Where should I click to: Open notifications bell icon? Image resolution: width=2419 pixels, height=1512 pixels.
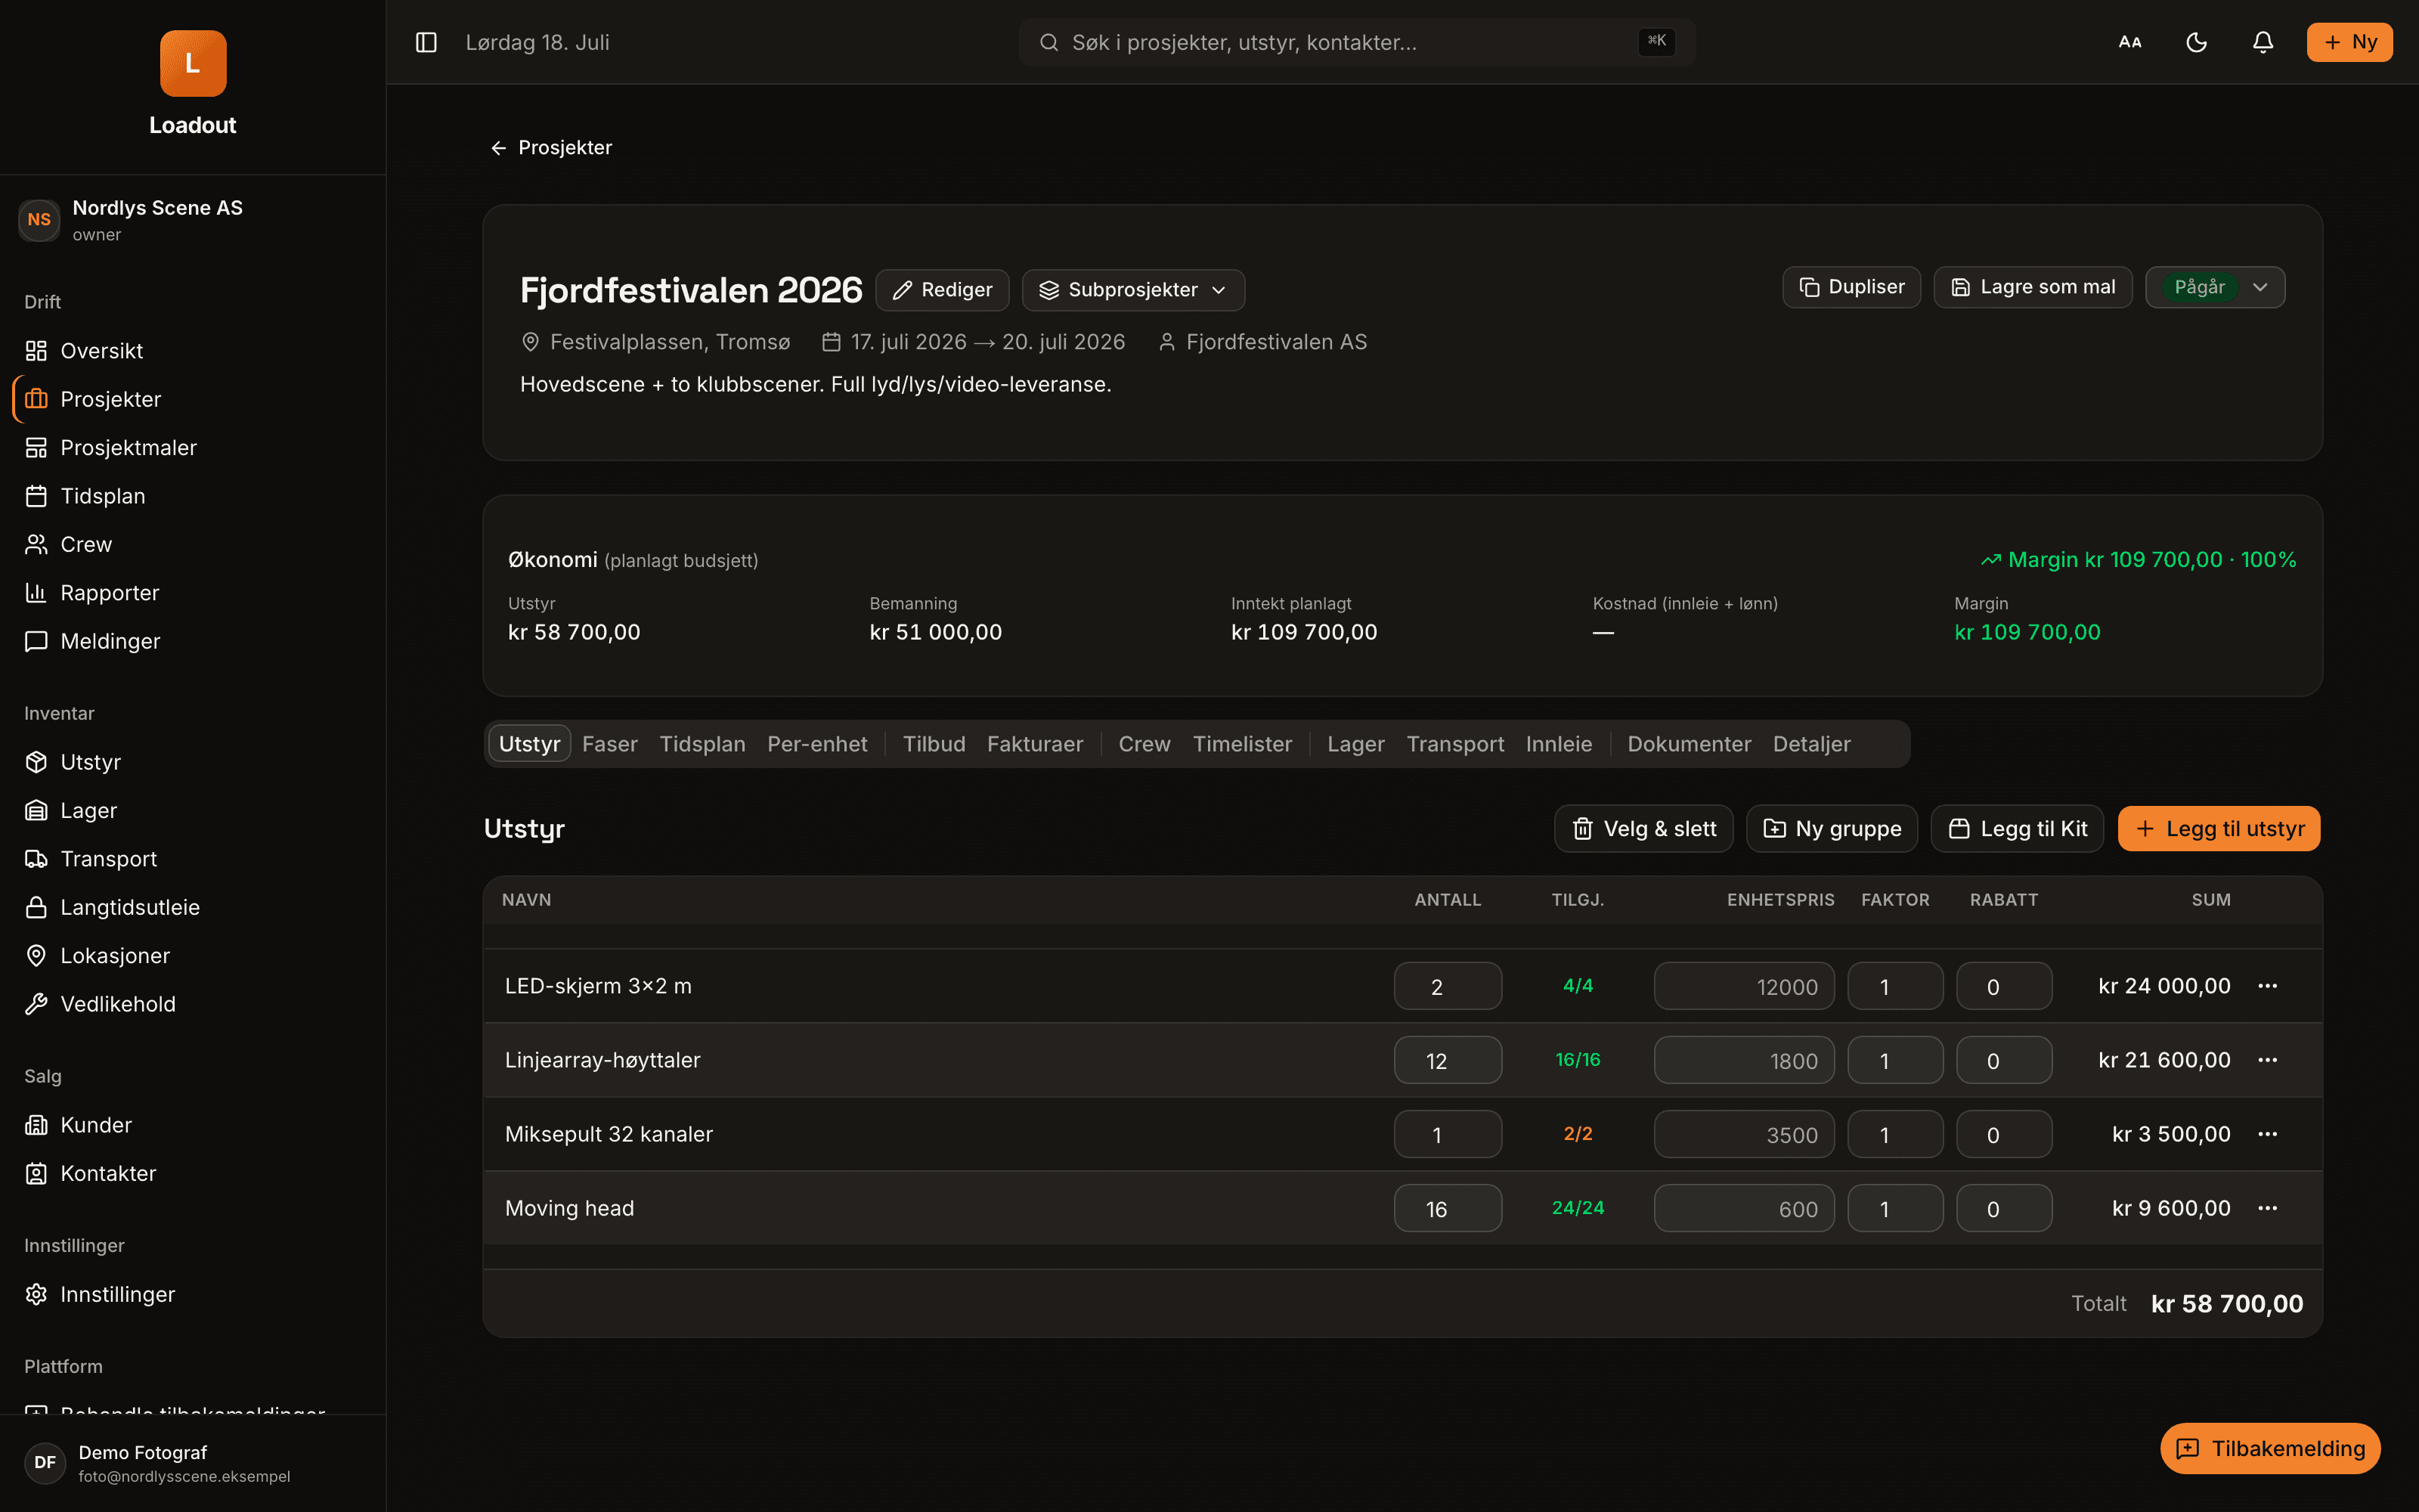tap(2263, 42)
